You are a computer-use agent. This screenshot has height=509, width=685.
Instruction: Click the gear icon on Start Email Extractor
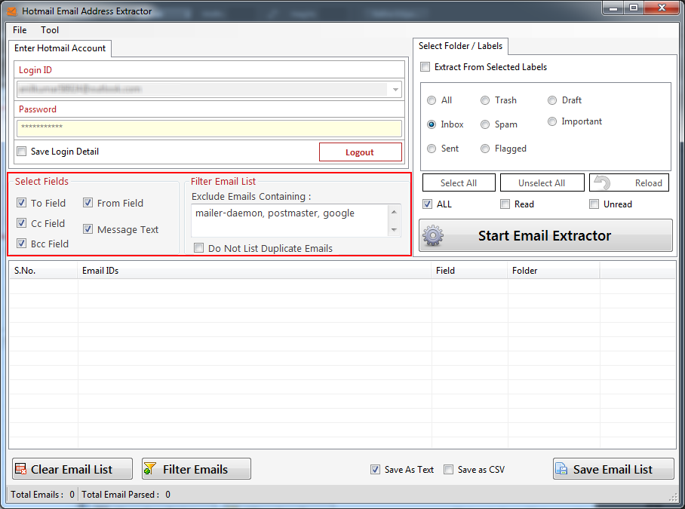pyautogui.click(x=433, y=235)
